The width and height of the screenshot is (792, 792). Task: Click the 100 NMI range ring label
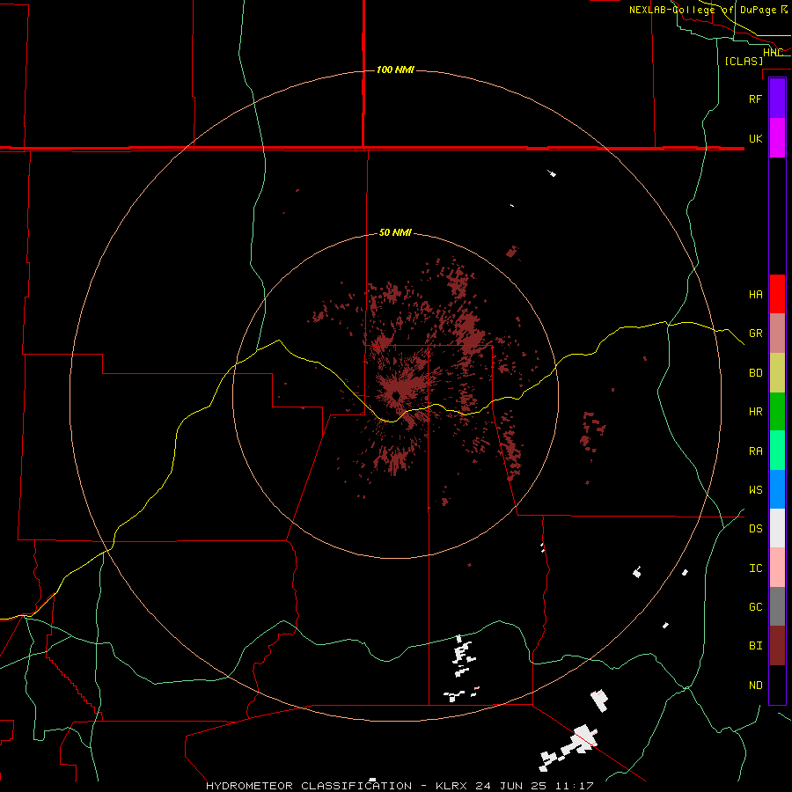tap(395, 70)
